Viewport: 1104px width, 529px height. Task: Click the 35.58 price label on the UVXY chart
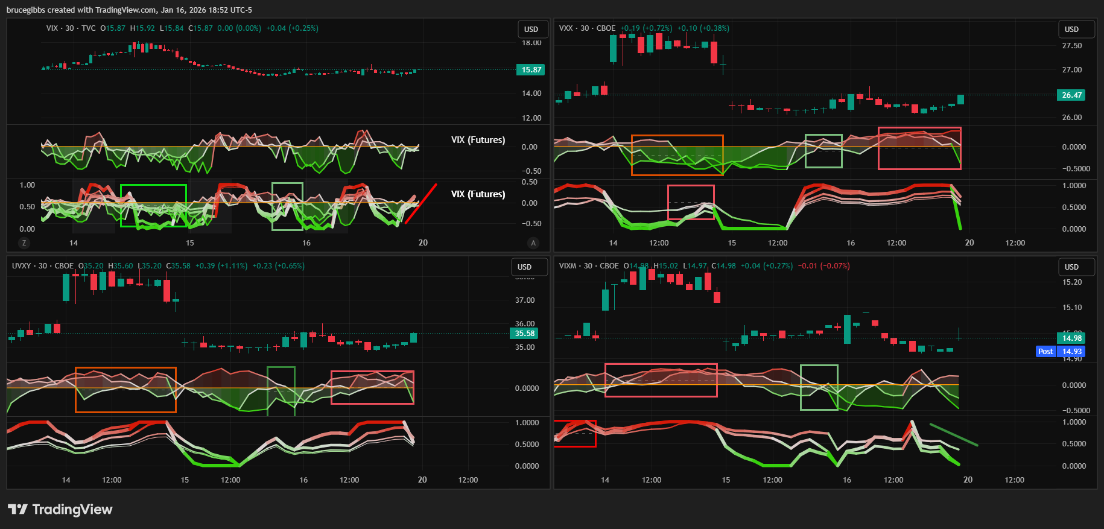pos(524,334)
